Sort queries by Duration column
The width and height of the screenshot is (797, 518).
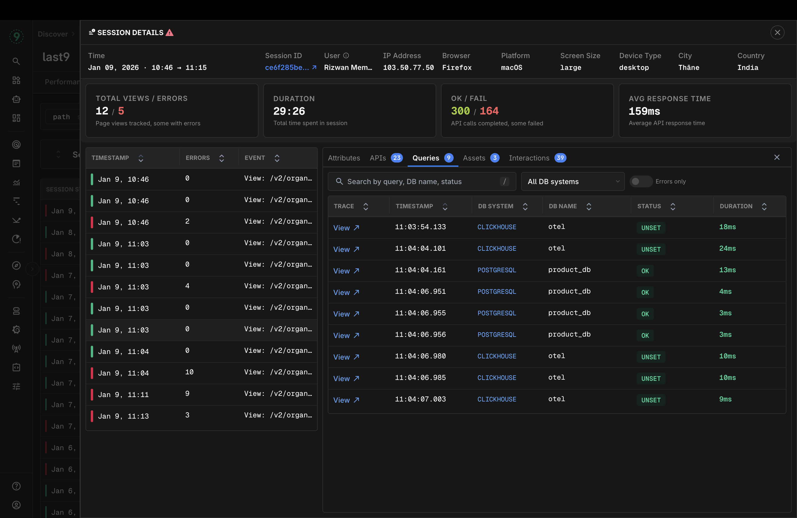[764, 206]
